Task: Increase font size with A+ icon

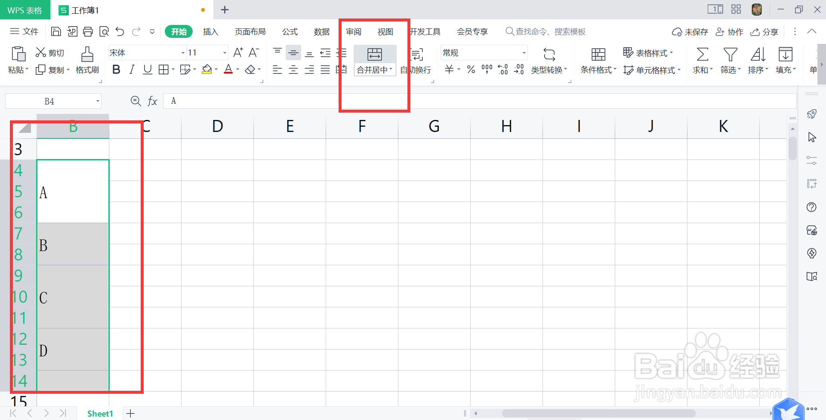Action: point(238,52)
